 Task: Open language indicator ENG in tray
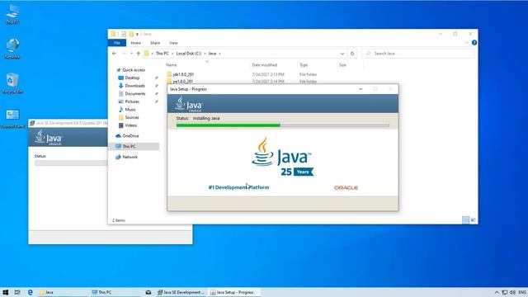coord(522,292)
